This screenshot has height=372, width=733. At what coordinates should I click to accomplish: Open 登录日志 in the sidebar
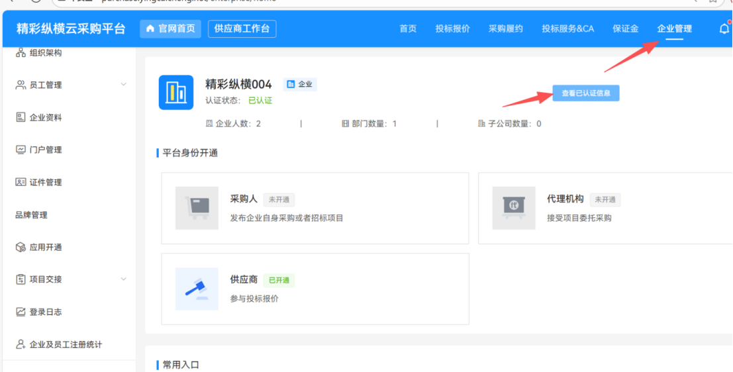pos(45,312)
